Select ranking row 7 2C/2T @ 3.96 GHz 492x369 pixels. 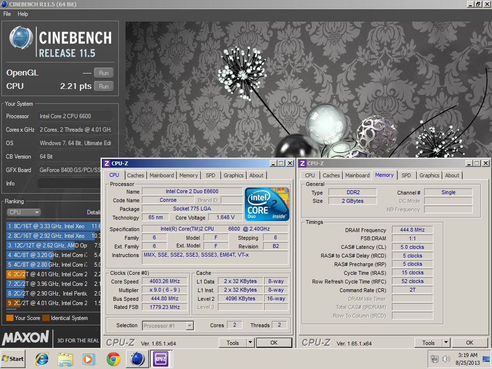coord(54,284)
